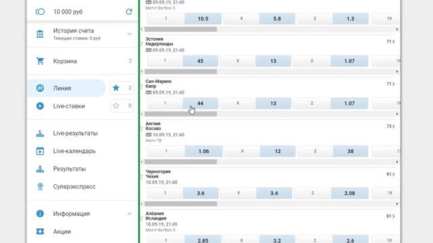The image size is (433, 243).
Task: Click right scroll arrow in Черногория Чехия row
Action: (x=397, y=204)
